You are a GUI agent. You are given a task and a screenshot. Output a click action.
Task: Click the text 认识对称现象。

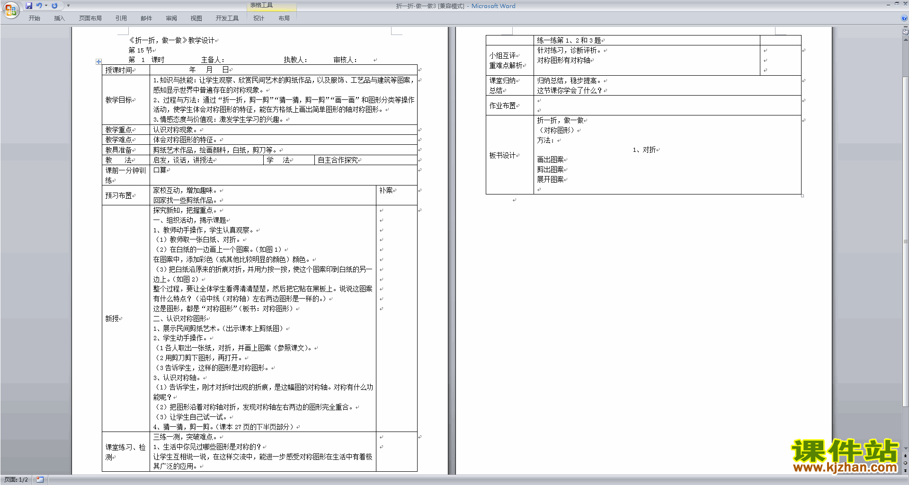pos(176,130)
